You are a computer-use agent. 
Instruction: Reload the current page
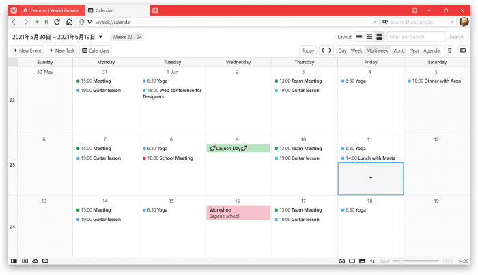click(x=57, y=22)
